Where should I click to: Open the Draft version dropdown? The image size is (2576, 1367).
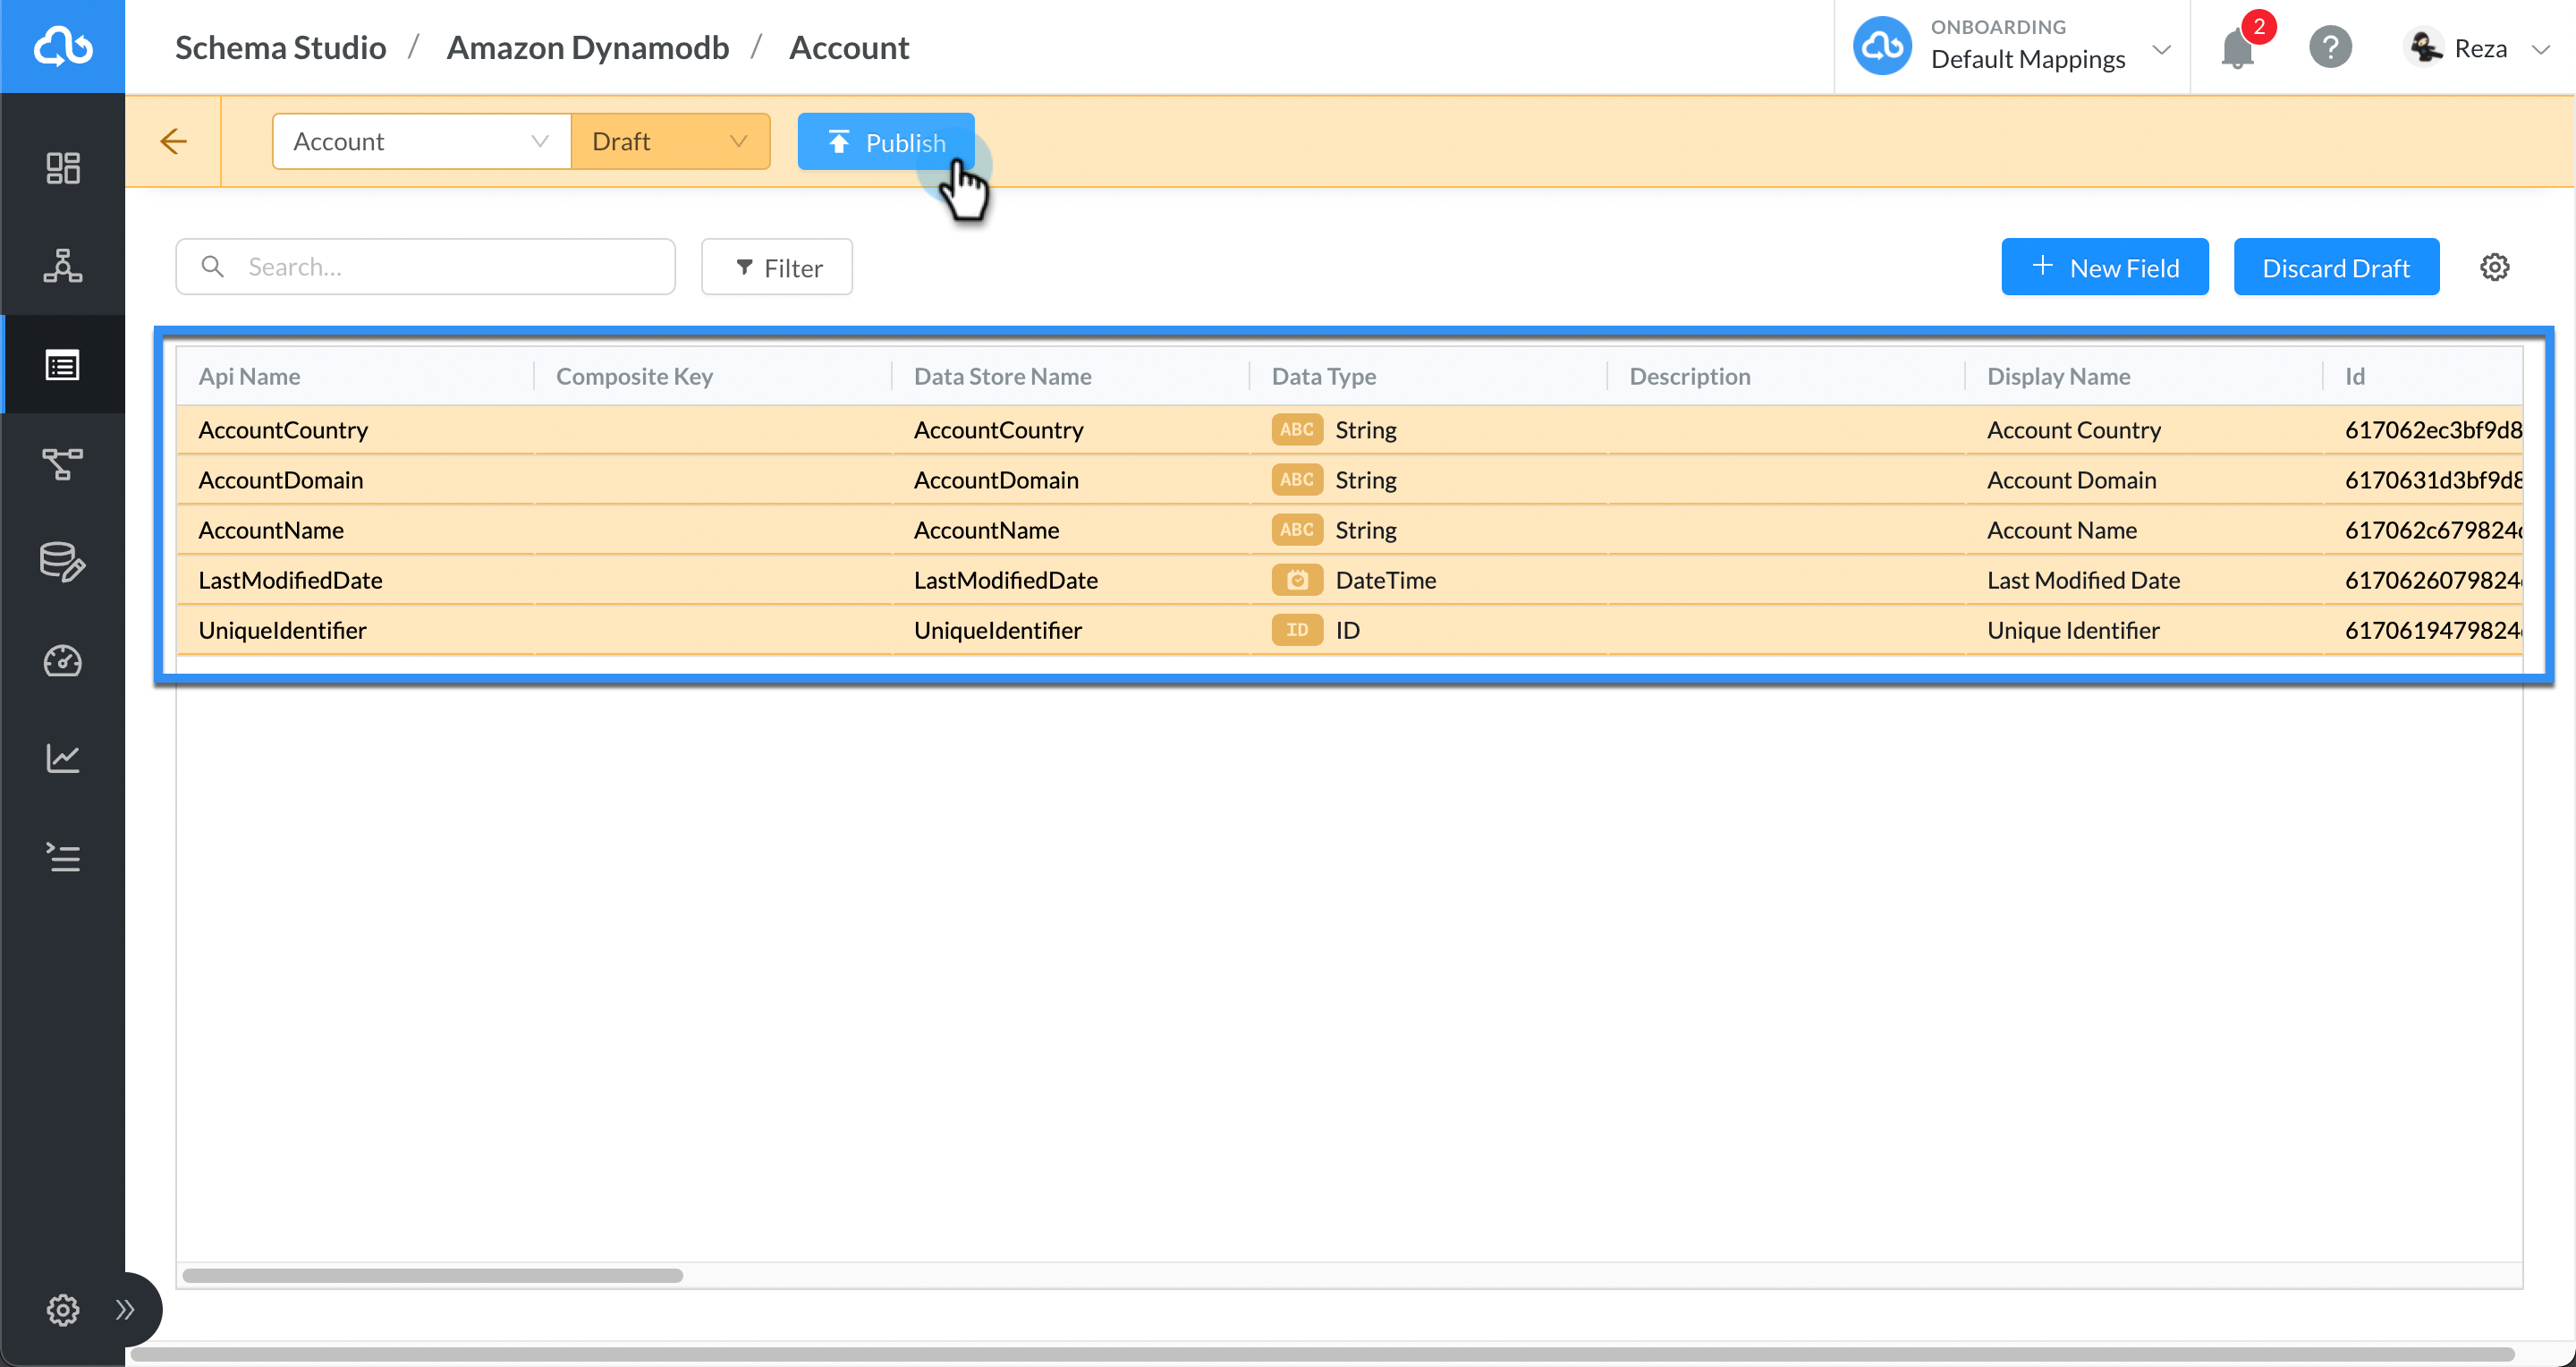[x=670, y=141]
